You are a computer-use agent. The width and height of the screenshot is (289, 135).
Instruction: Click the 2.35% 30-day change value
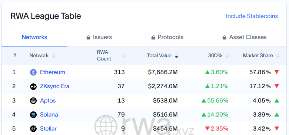(x=219, y=129)
